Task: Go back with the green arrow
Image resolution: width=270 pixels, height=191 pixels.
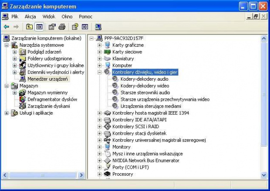Action: (x=7, y=27)
